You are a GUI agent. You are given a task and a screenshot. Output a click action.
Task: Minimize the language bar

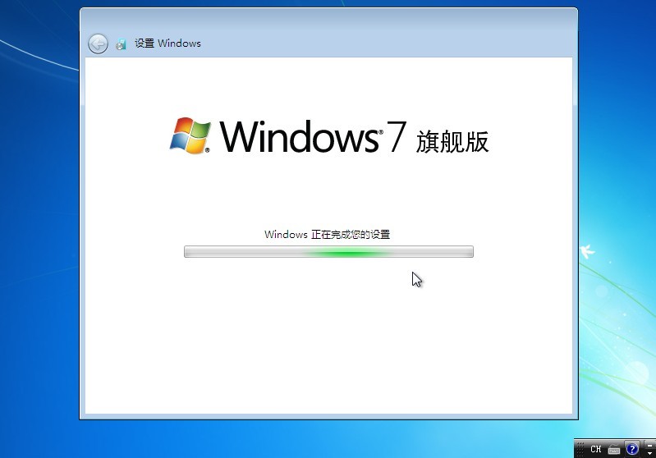648,445
